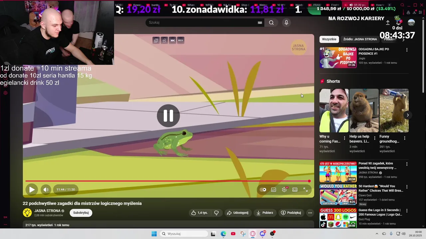Image resolution: width=426 pixels, height=239 pixels.
Task: Click the pop-out icon on the video overlay
Action: point(156,40)
